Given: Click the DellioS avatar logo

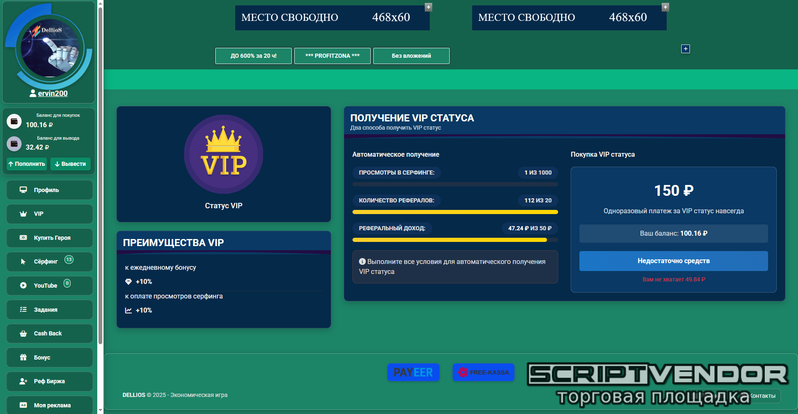Looking at the screenshot, I should pos(50,48).
